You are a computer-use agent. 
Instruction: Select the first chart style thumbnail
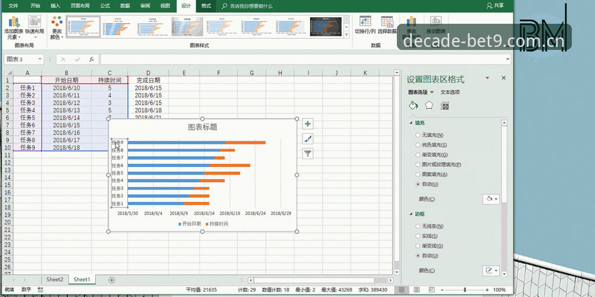(83, 27)
